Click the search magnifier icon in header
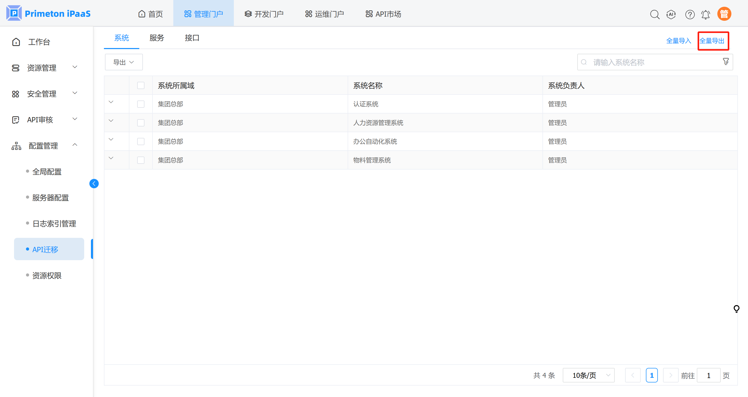This screenshot has height=397, width=748. [654, 14]
